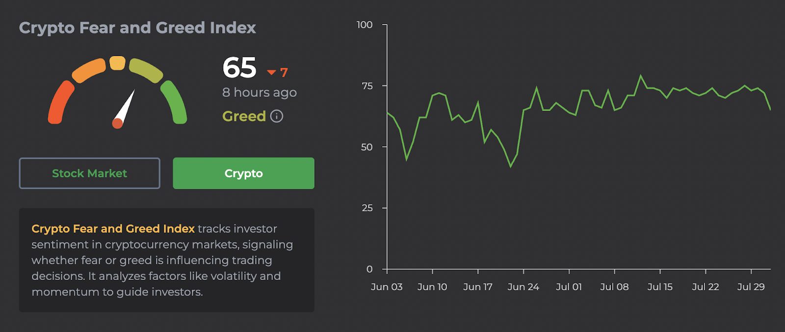Click the Jun 24 date on chart axis
This screenshot has width=785, height=332.
pyautogui.click(x=523, y=287)
